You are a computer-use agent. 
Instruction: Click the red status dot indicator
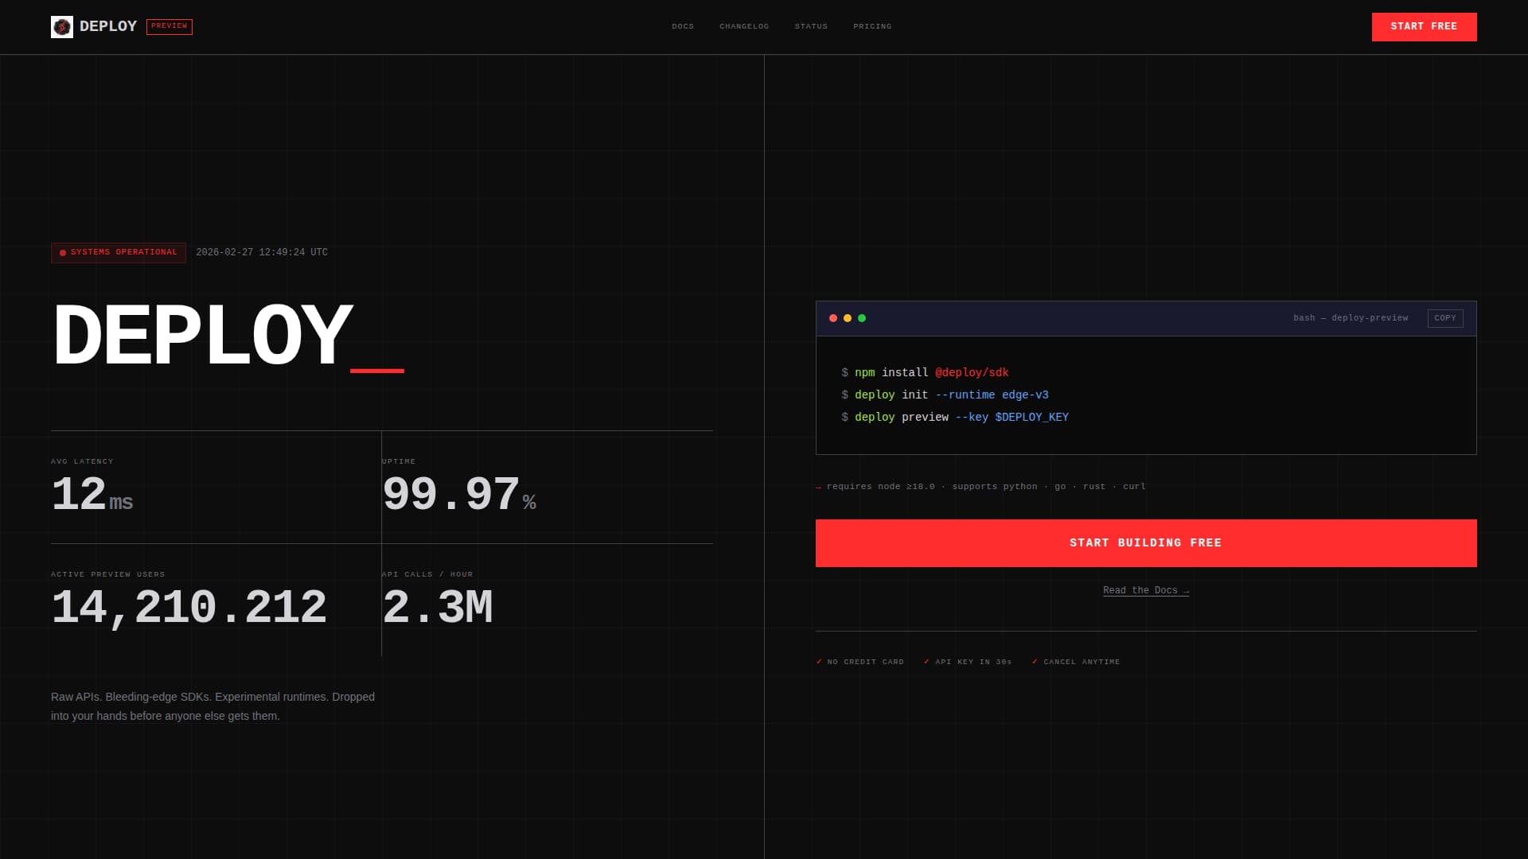point(63,253)
